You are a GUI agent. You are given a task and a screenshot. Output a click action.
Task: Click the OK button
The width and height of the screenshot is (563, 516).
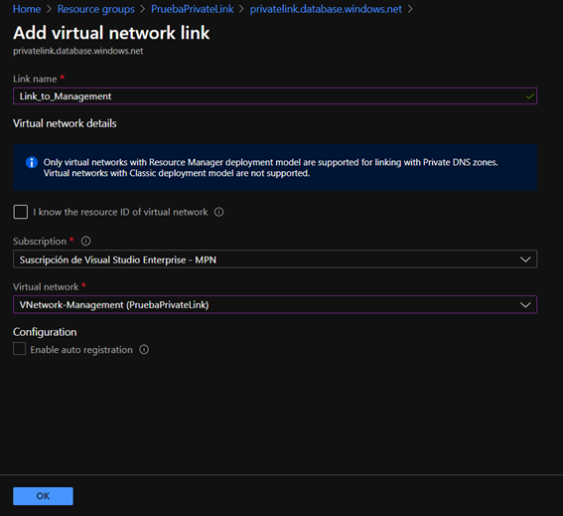click(x=43, y=496)
